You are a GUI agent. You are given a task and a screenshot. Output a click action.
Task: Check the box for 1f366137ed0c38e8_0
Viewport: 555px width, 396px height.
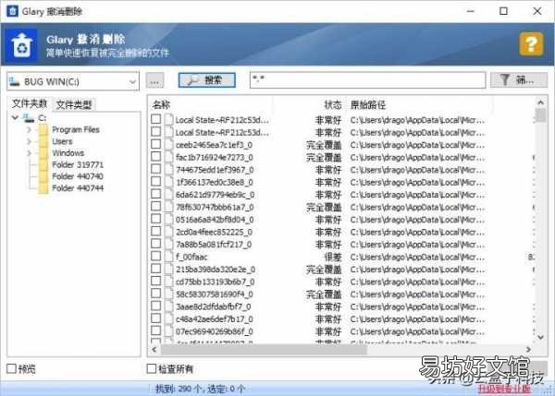155,182
